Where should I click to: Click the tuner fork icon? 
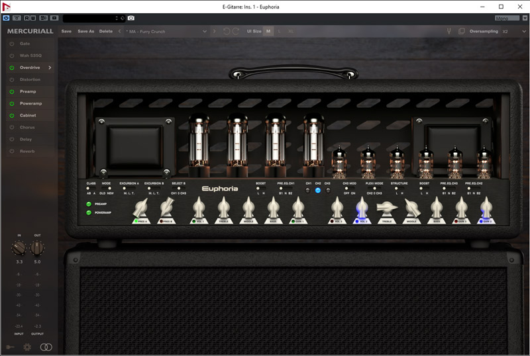(449, 31)
